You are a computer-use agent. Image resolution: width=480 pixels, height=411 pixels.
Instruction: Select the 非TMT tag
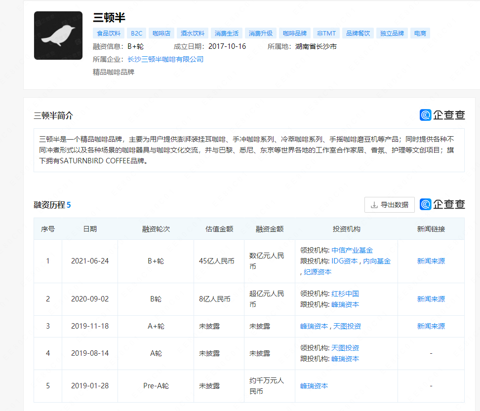click(x=326, y=33)
